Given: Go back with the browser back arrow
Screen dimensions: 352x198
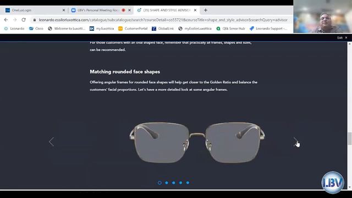Looking at the screenshot, I should tap(6, 20).
